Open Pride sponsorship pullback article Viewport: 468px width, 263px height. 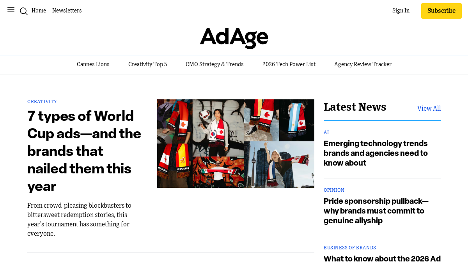point(376,211)
